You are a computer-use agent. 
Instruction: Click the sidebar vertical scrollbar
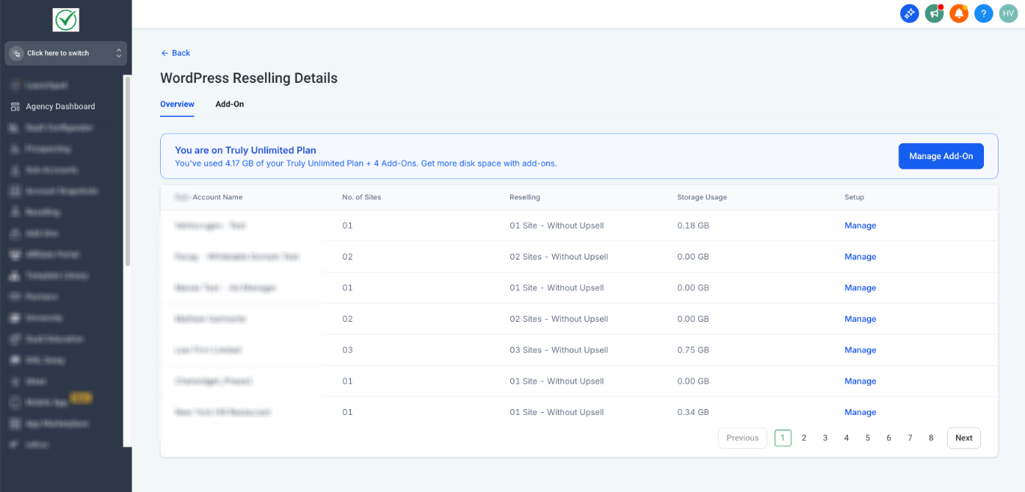point(128,170)
